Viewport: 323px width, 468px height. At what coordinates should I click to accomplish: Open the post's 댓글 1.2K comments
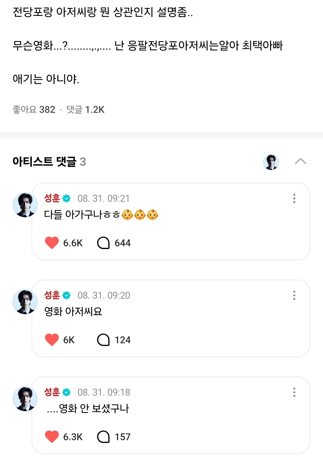click(85, 110)
